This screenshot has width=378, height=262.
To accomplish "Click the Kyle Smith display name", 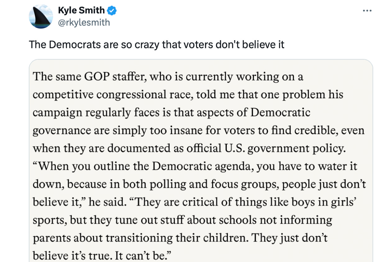I will (x=81, y=11).
